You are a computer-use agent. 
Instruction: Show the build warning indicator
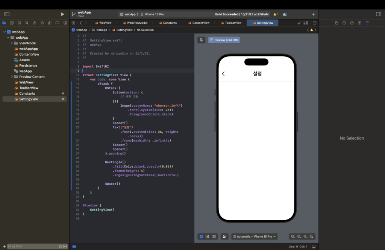coord(276,14)
